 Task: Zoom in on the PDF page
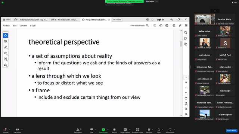click(186, 109)
